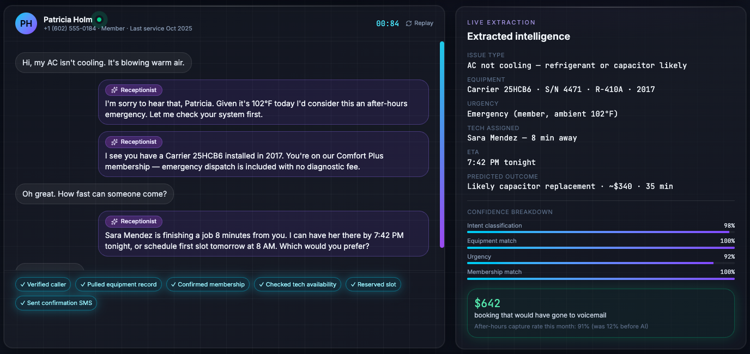The width and height of the screenshot is (750, 354).
Task: Click the urgency value 'Emergency (member, ambient 102°F)'
Action: (542, 114)
